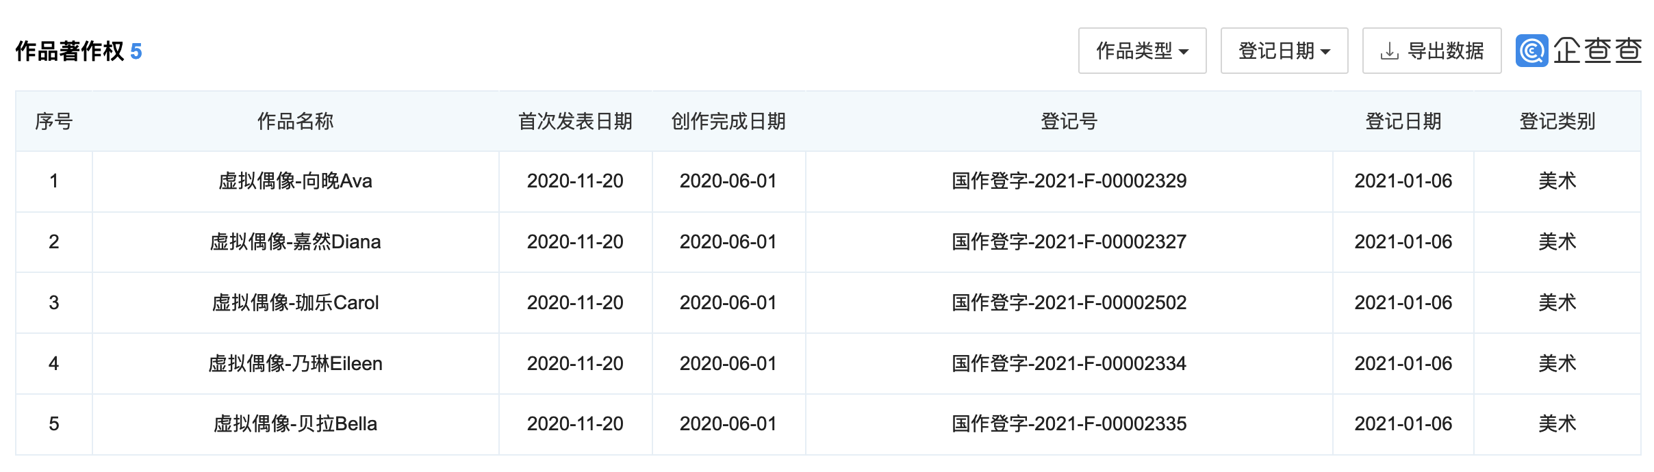1654x472 pixels.
Task: Select the 虚拟偶像-乃琳Eileen work name
Action: coord(295,364)
